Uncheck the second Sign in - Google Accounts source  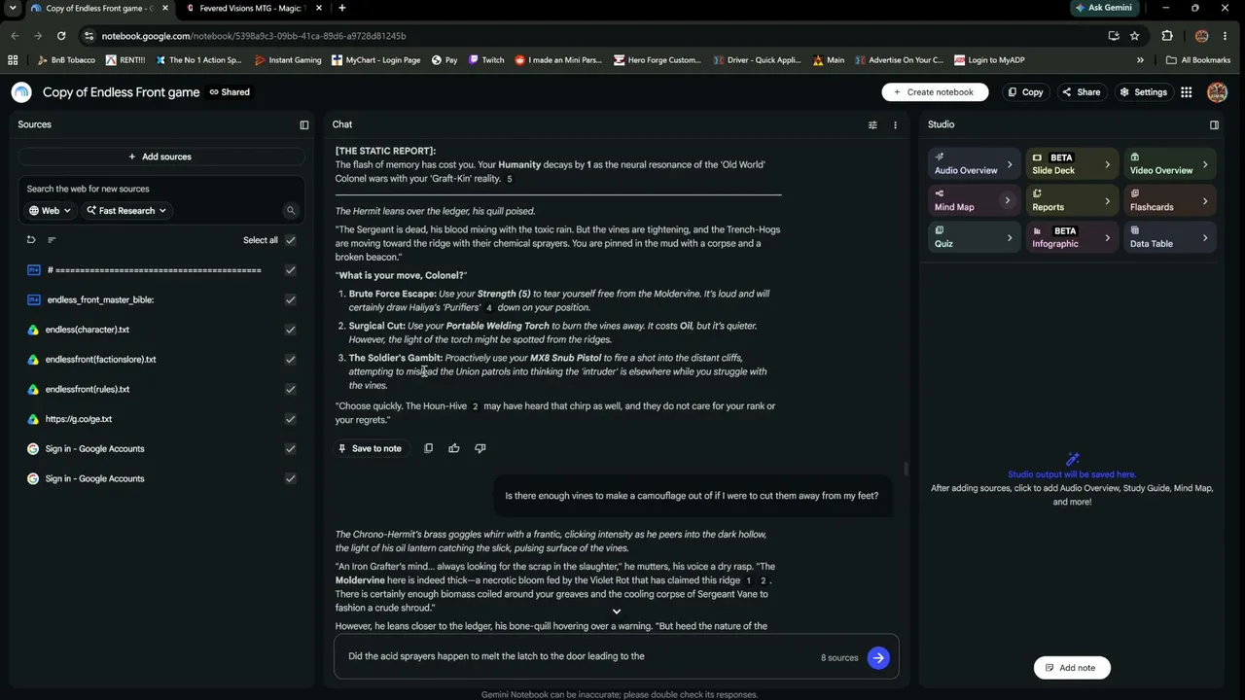tap(290, 478)
